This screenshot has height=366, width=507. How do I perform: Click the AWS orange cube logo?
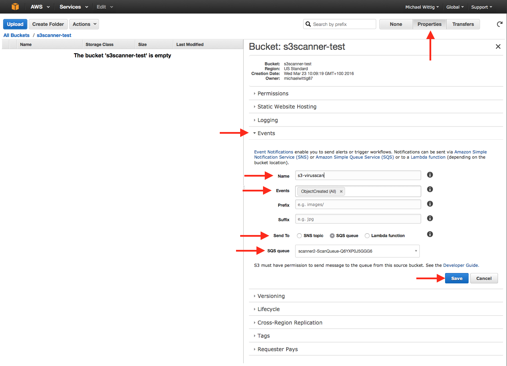click(x=15, y=7)
